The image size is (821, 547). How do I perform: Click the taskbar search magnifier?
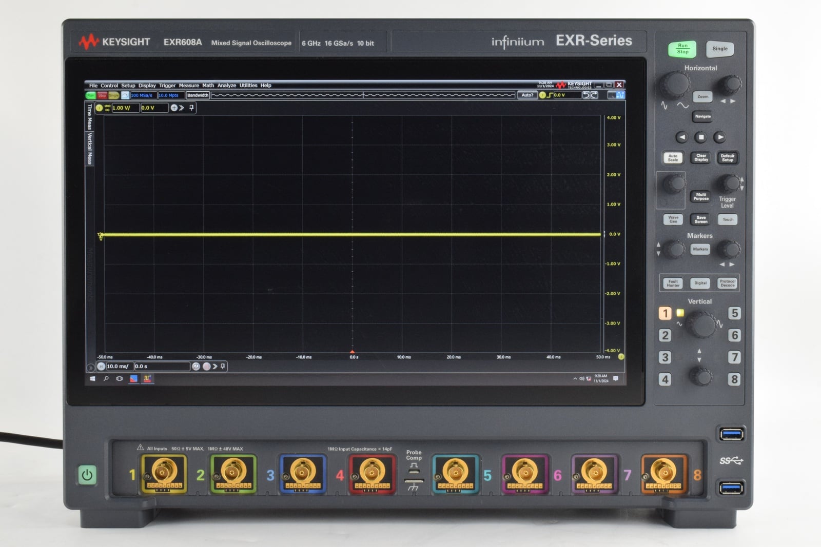point(106,379)
